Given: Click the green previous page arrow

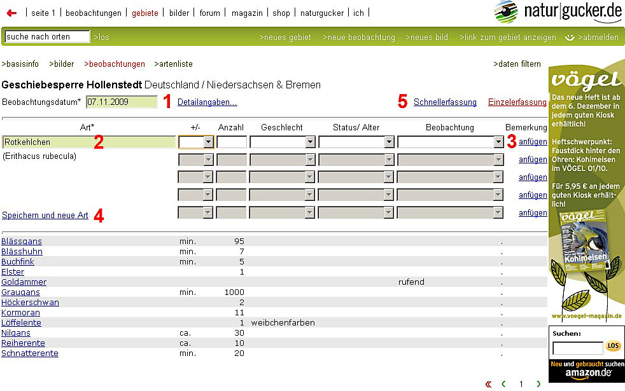Looking at the screenshot, I should 504,384.
